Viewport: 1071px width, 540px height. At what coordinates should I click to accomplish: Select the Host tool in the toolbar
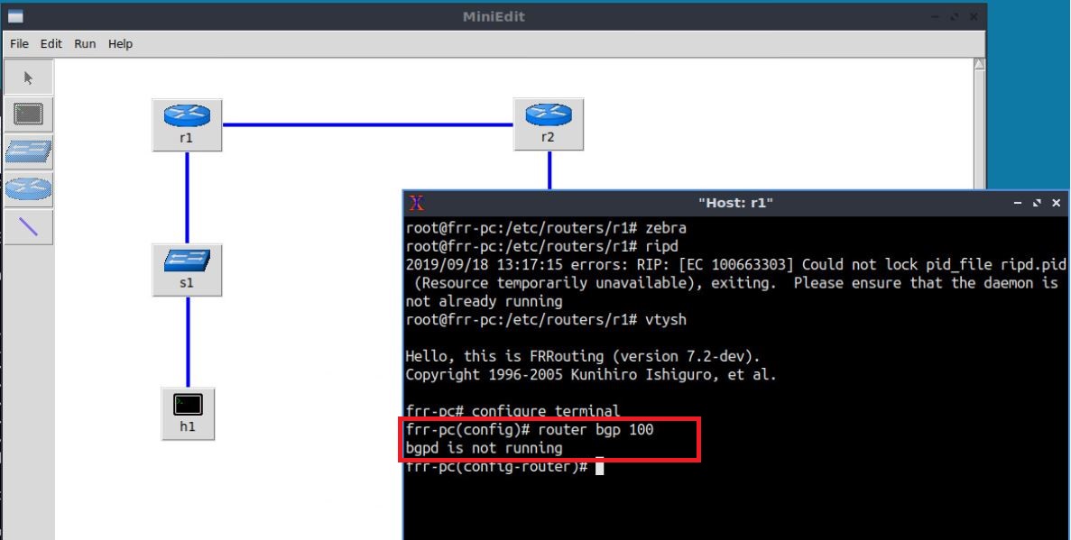tap(28, 114)
